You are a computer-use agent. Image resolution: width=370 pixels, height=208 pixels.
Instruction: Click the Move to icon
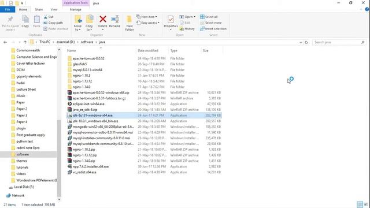78,19
